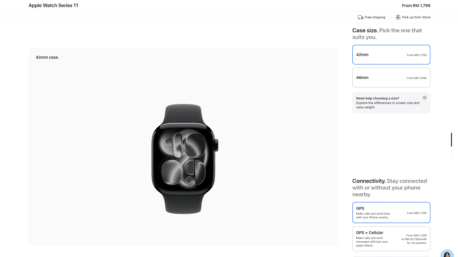The width and height of the screenshot is (458, 257).
Task: Click the Apple Watch Series 11 title
Action: click(53, 6)
